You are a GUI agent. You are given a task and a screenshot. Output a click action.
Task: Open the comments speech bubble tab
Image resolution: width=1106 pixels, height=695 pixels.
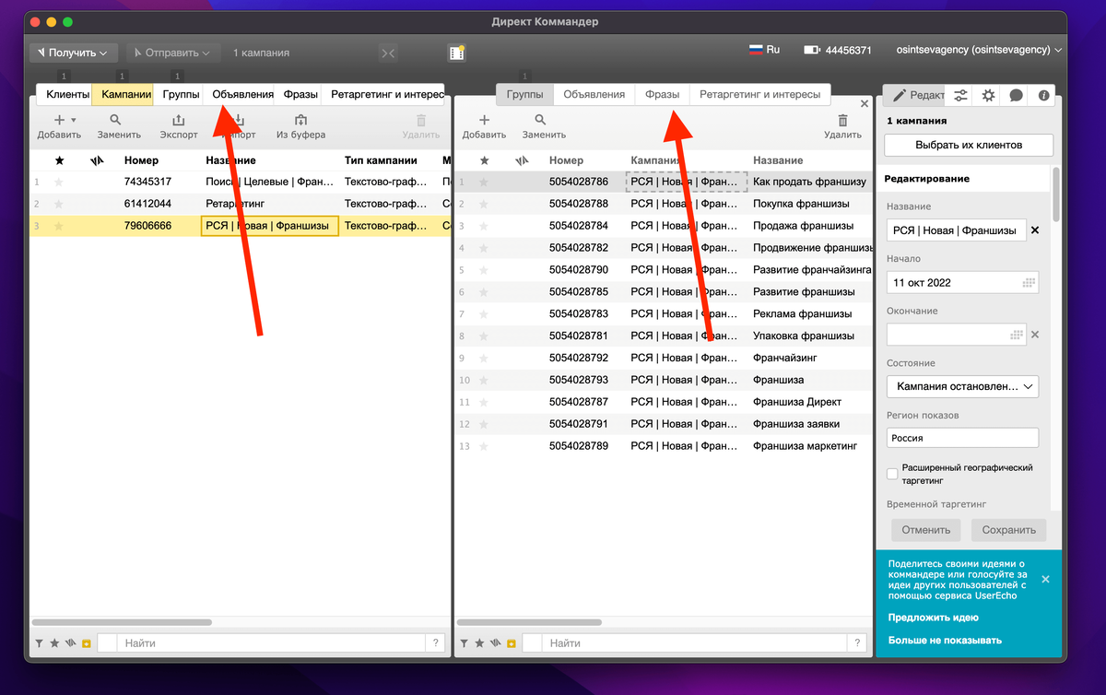(x=1016, y=94)
